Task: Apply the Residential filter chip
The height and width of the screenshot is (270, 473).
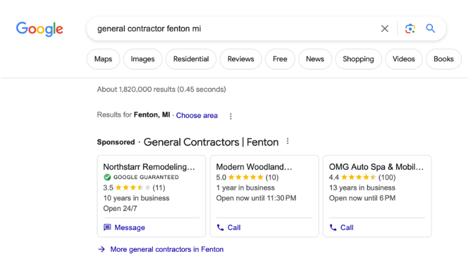Action: 191,59
